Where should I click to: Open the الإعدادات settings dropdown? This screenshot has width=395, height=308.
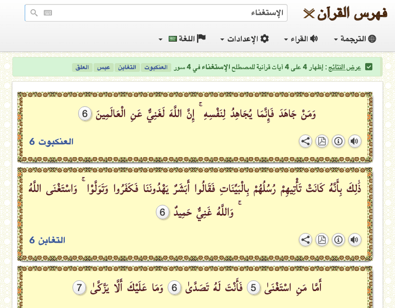[245, 39]
